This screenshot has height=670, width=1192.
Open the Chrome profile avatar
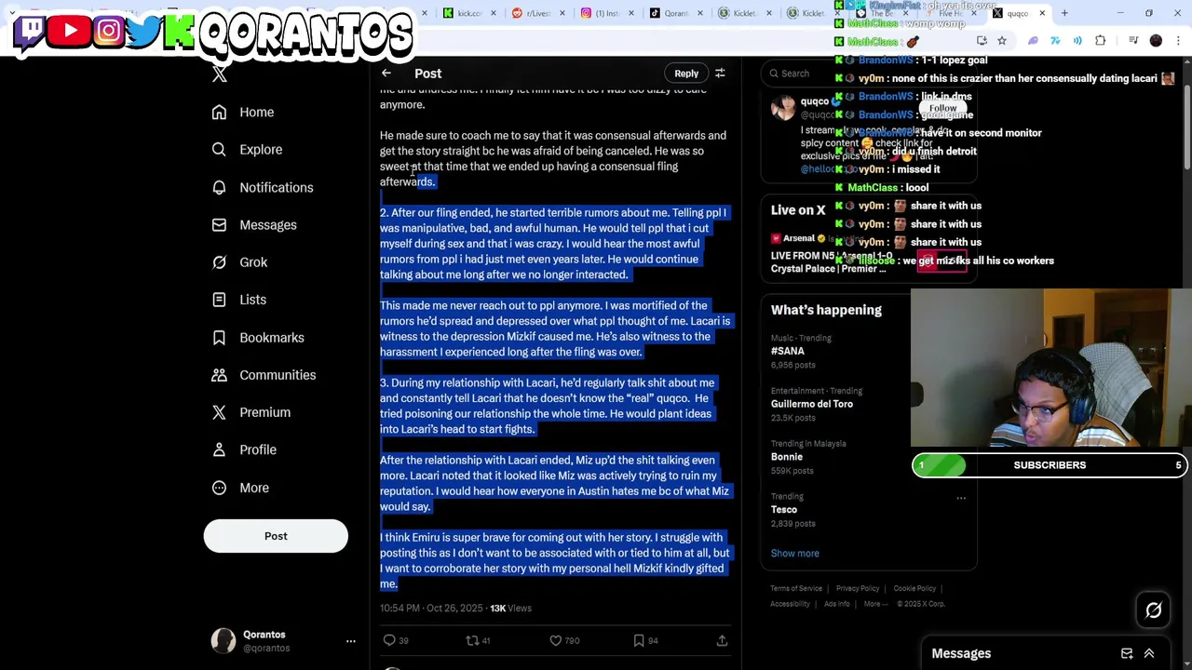(x=1156, y=41)
